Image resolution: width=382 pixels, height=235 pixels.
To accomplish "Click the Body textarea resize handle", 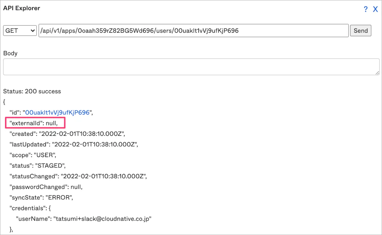I will 377,73.
